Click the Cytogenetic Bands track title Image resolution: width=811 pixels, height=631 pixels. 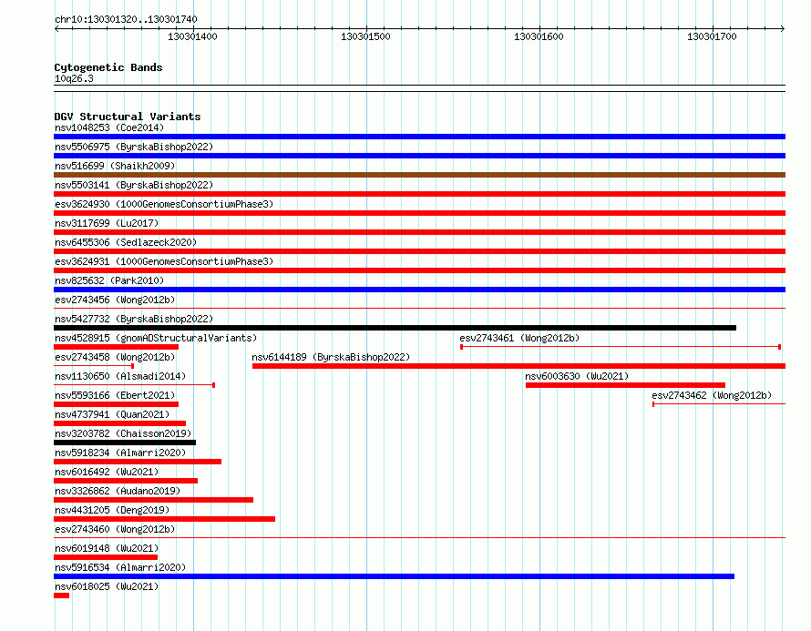point(108,67)
